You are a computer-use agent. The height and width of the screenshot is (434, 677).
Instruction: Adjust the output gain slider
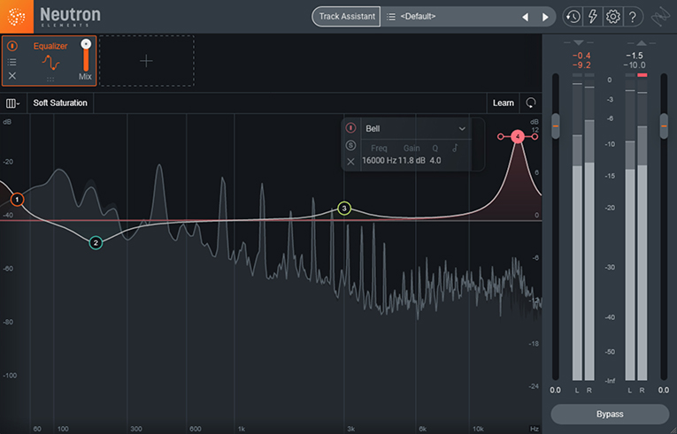(664, 126)
